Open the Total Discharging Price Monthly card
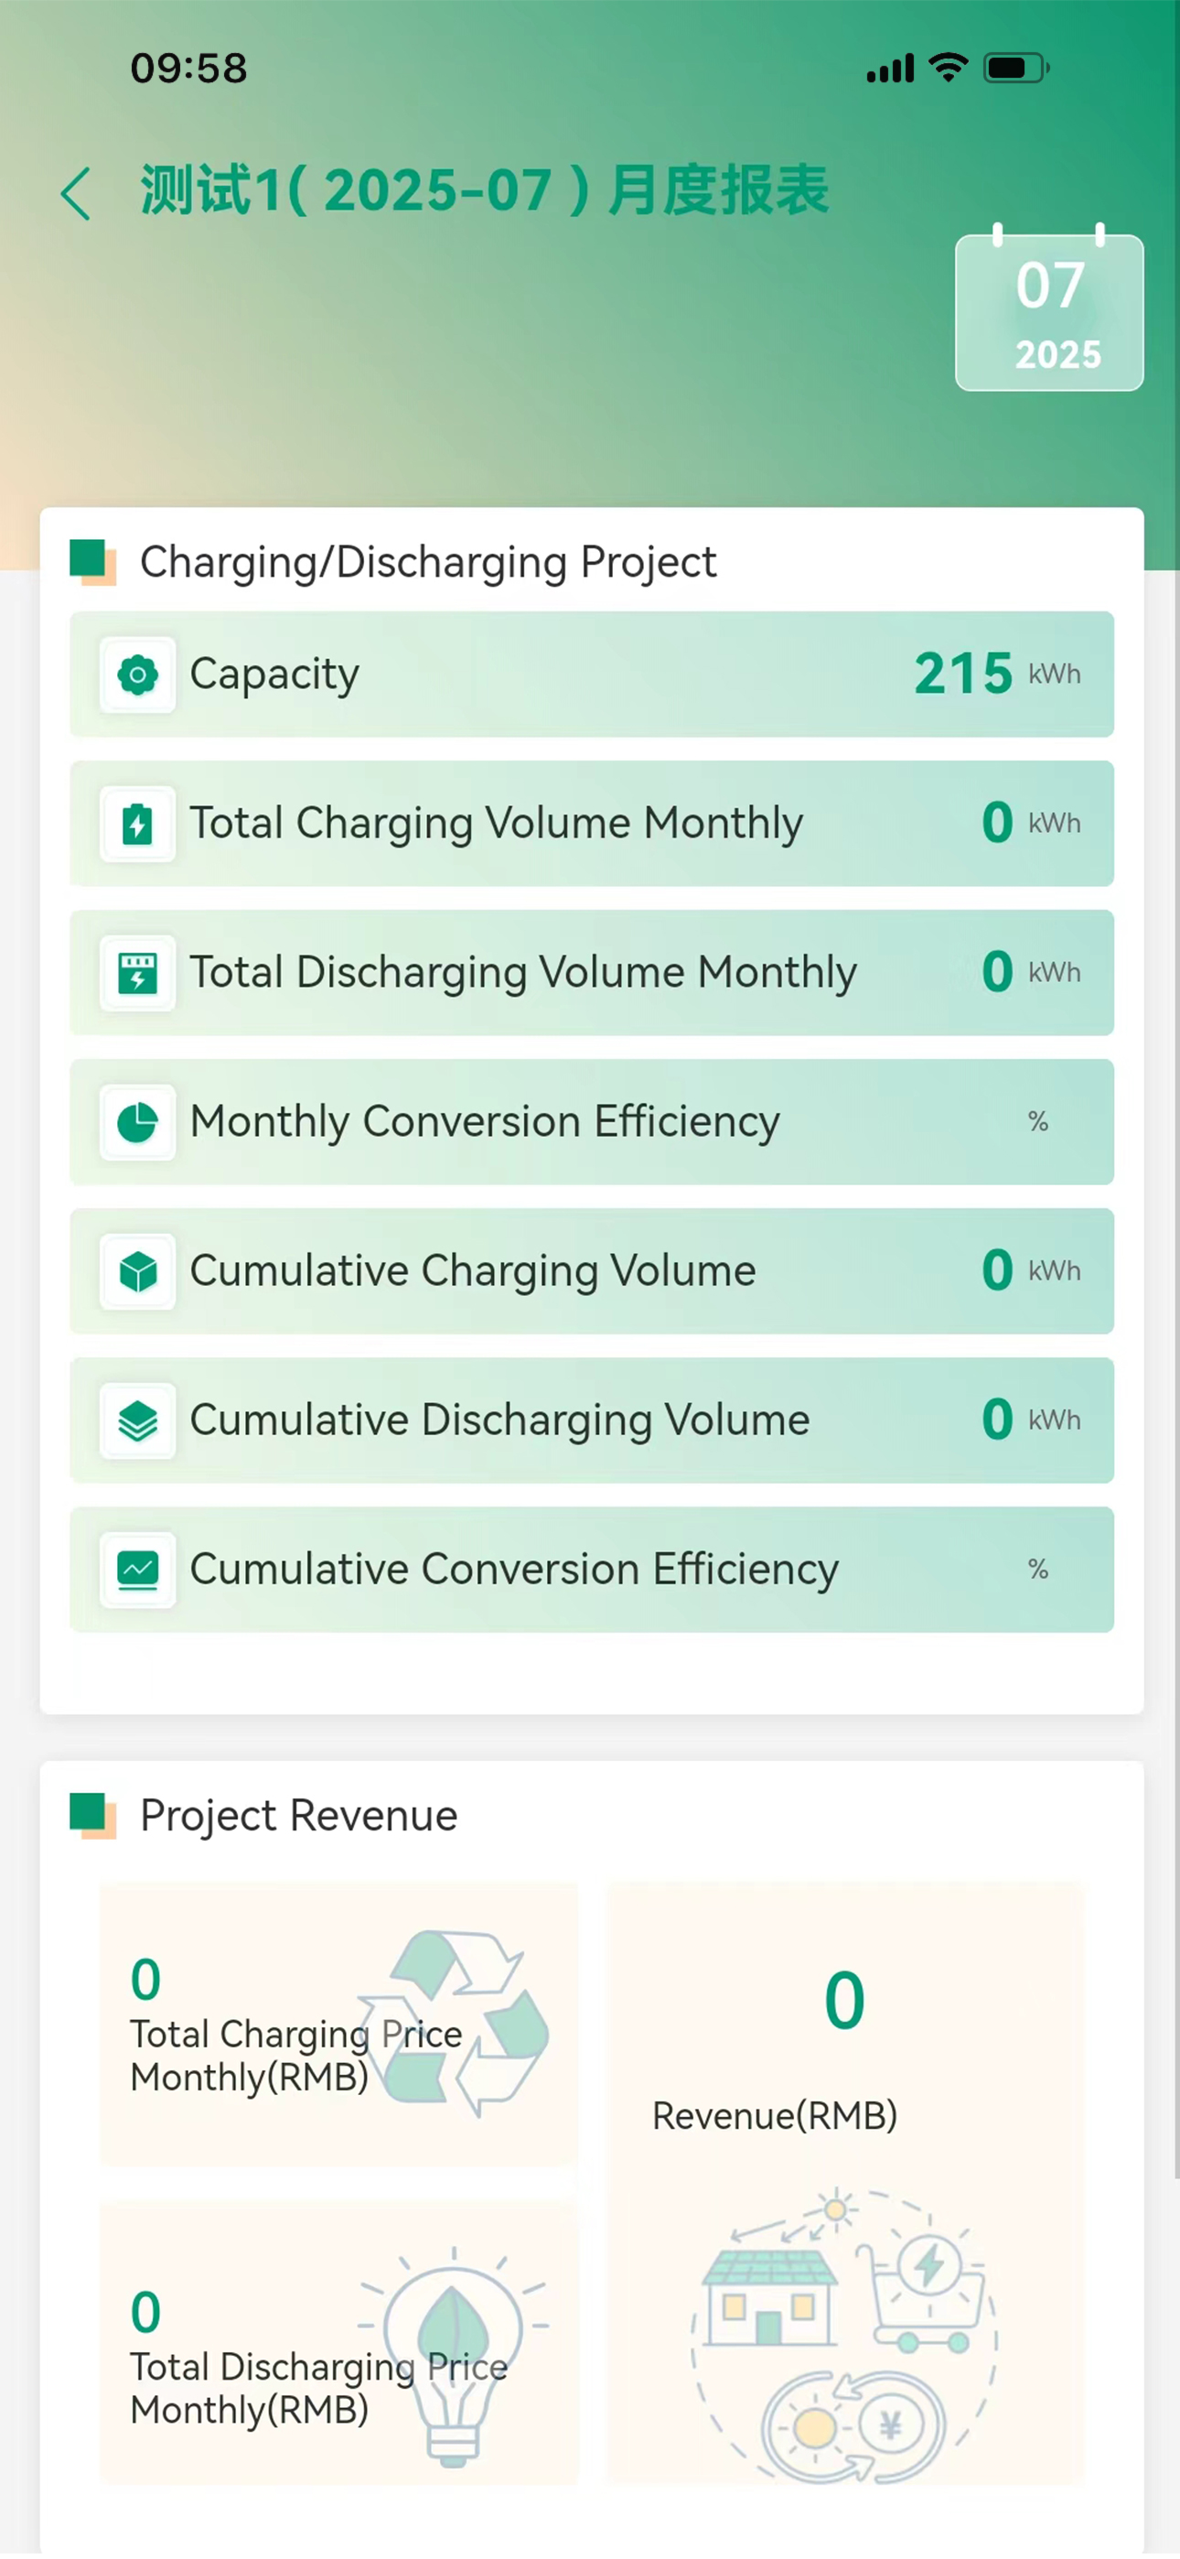 click(x=338, y=2343)
